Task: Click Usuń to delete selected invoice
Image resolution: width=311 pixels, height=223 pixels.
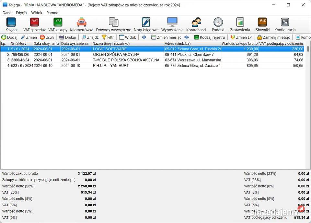Action: tap(47, 37)
